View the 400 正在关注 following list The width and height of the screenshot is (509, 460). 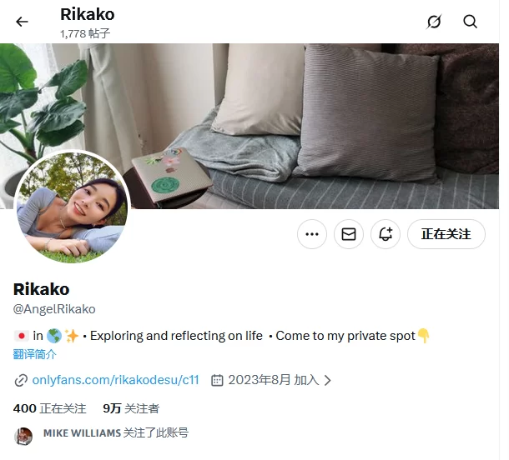point(50,408)
